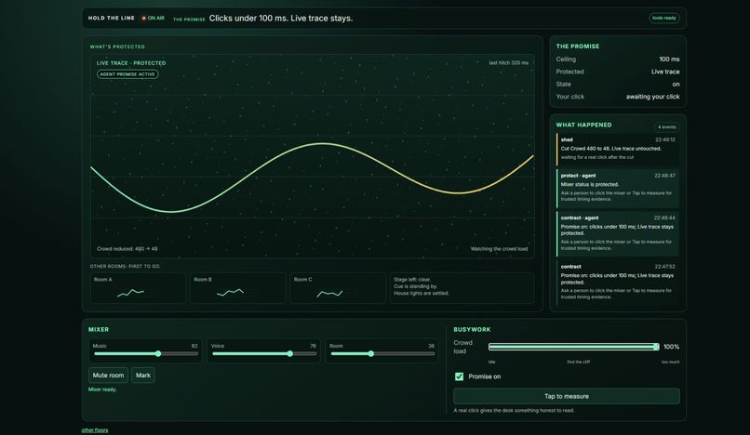This screenshot has width=750, height=435.
Task: Click the Mark button in Mixer
Action: pos(143,376)
